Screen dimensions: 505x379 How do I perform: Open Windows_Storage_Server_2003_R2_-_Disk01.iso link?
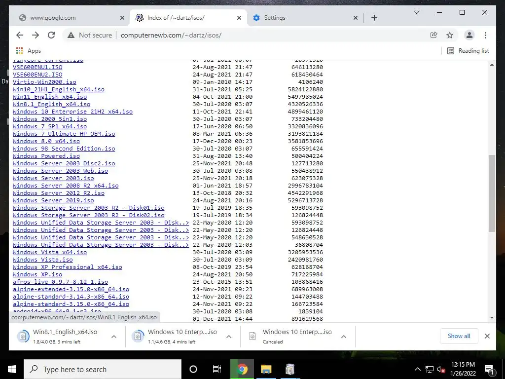pyautogui.click(x=89, y=208)
